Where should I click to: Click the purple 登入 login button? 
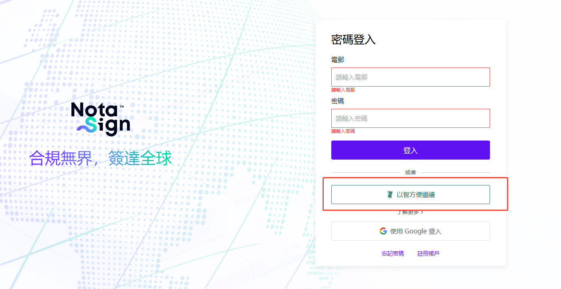click(x=410, y=150)
